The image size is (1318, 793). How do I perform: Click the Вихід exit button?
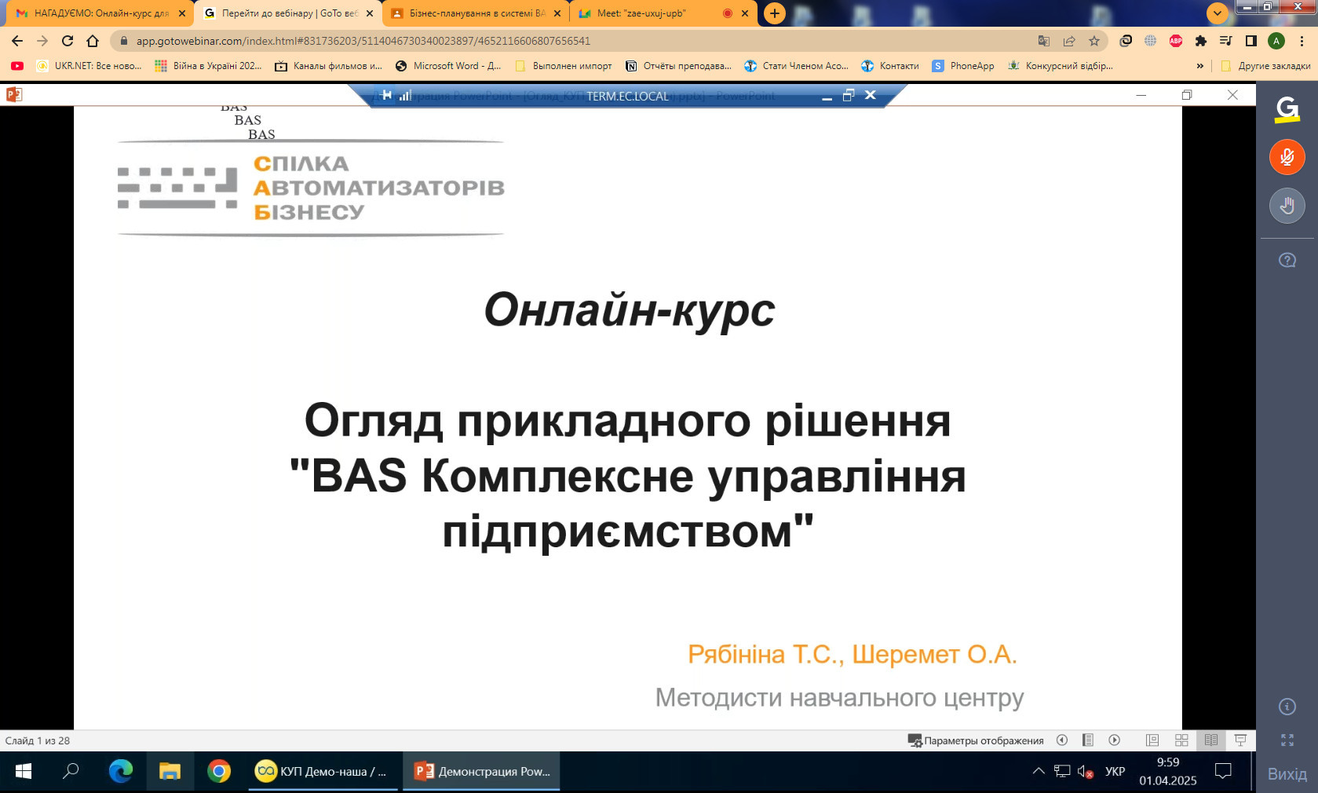[1287, 773]
